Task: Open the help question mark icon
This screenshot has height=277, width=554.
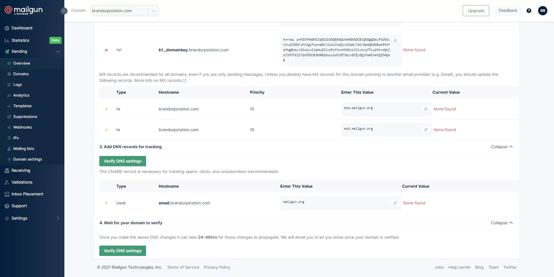Action: tap(529, 11)
